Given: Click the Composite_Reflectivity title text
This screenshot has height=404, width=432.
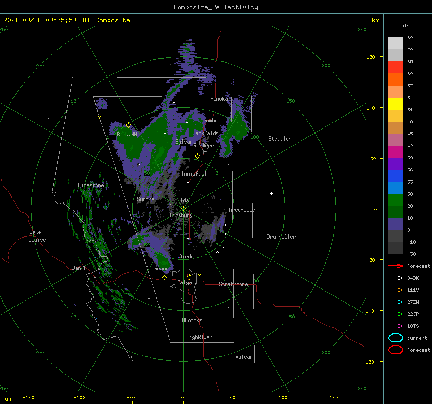Looking at the screenshot, I should [x=216, y=7].
